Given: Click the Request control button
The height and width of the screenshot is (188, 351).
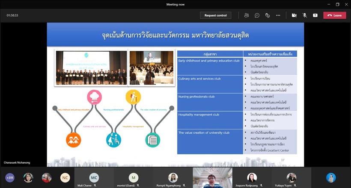Looking at the screenshot, I should tap(215, 15).
